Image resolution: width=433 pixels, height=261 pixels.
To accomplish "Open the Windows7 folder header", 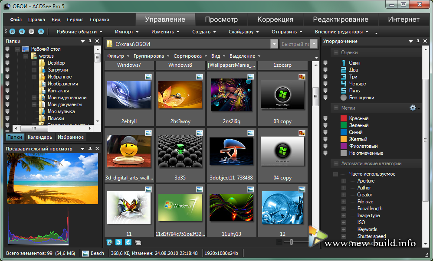I will click(129, 65).
